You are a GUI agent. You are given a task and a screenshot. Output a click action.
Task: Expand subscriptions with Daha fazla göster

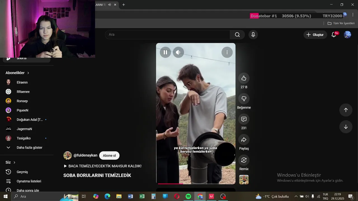pyautogui.click(x=27, y=147)
